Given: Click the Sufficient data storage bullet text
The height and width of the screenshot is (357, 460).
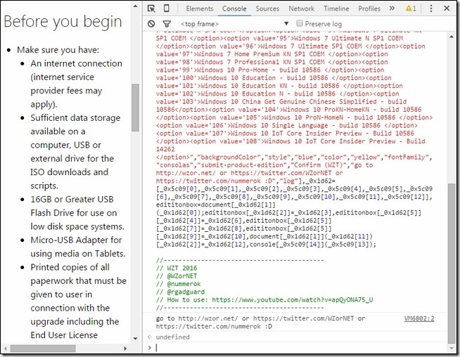Looking at the screenshot, I should coord(75,118).
